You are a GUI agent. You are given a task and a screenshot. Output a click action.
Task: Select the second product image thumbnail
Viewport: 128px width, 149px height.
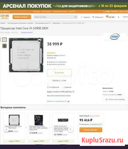pos(4,46)
